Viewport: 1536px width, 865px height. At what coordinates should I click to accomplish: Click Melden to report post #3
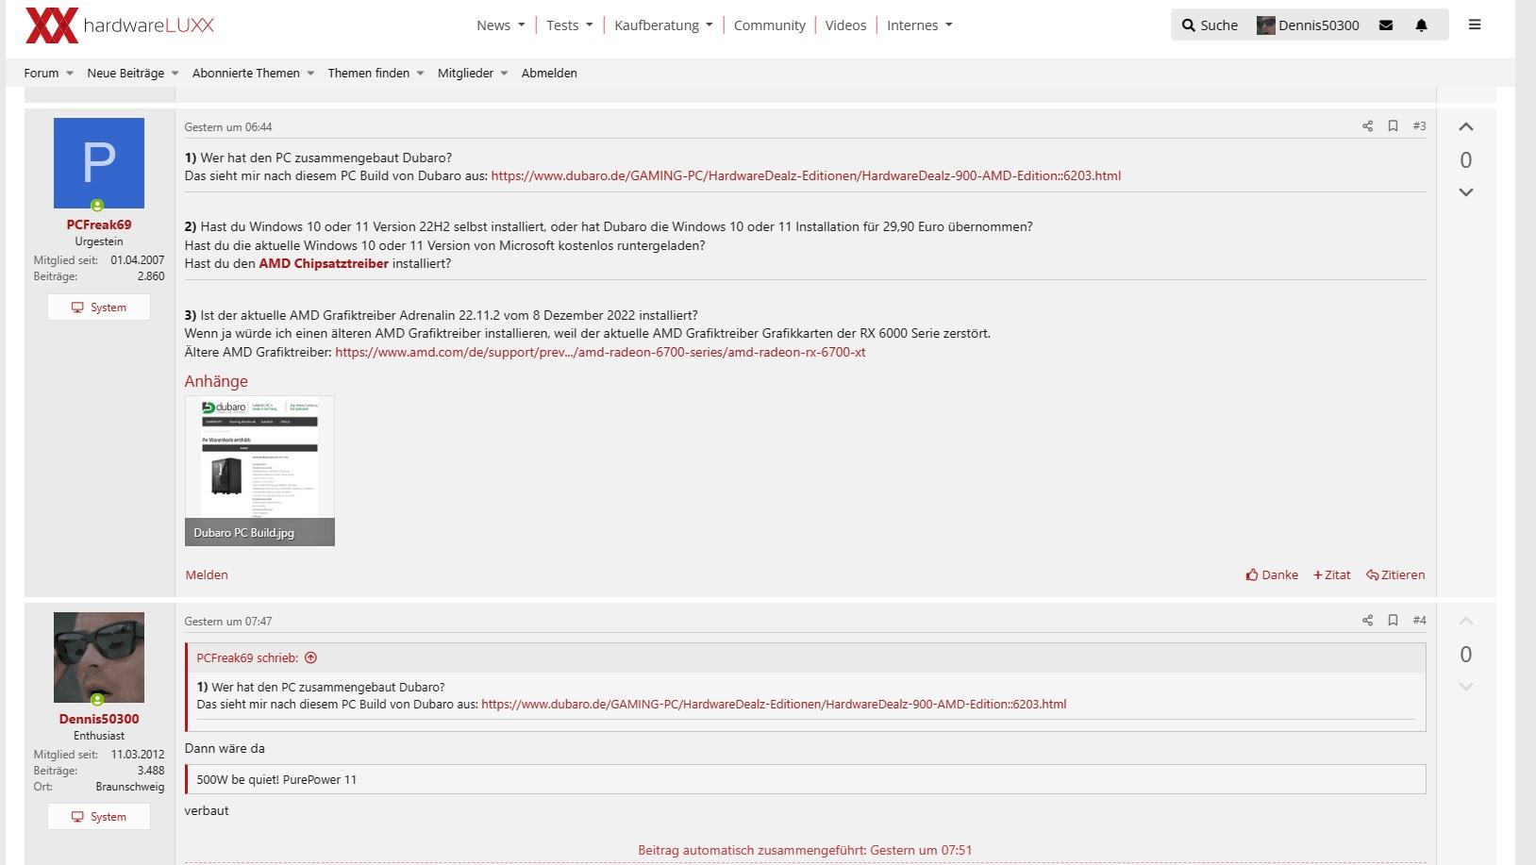click(207, 574)
